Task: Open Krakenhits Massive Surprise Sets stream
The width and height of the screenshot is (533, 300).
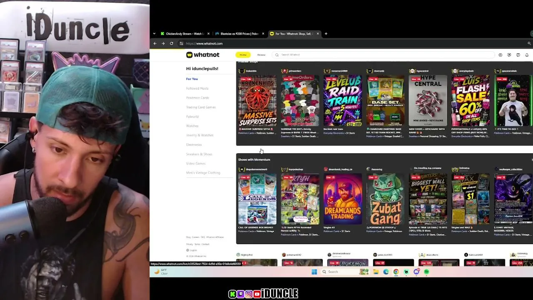Action: pos(257,101)
